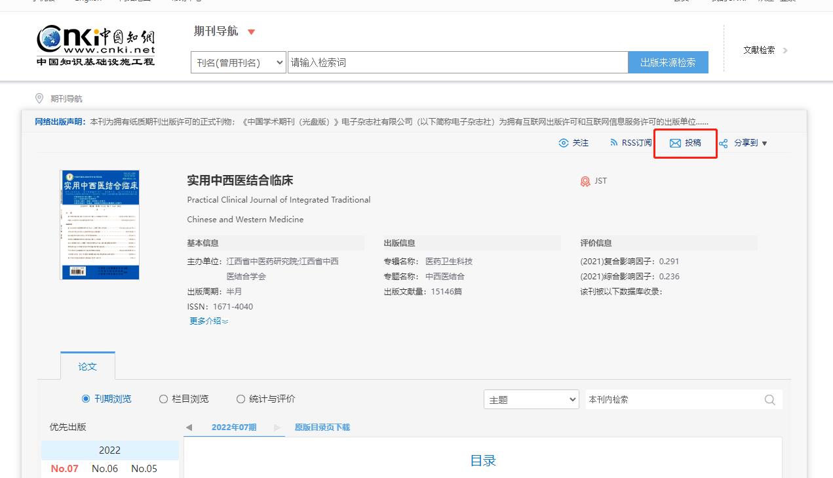
Task: Expand 更多介绍 journal details
Action: point(208,321)
